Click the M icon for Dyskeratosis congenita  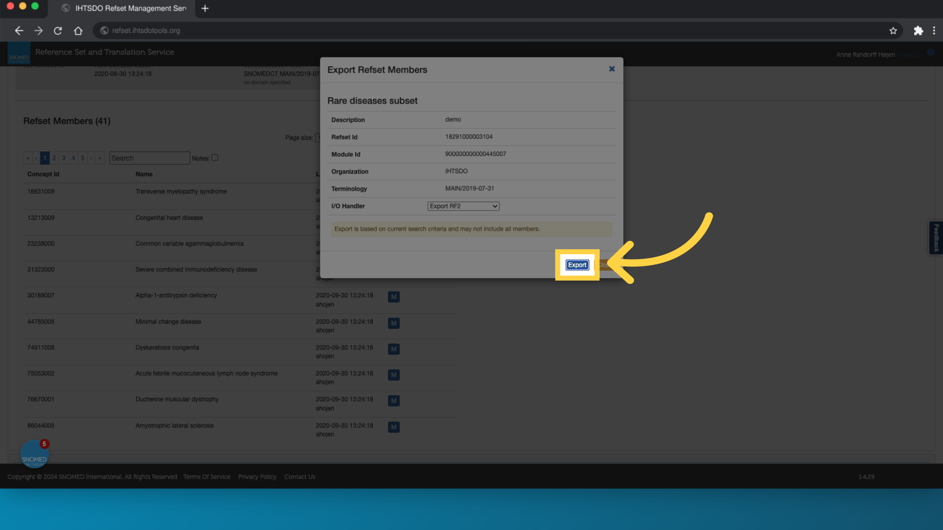pos(393,348)
